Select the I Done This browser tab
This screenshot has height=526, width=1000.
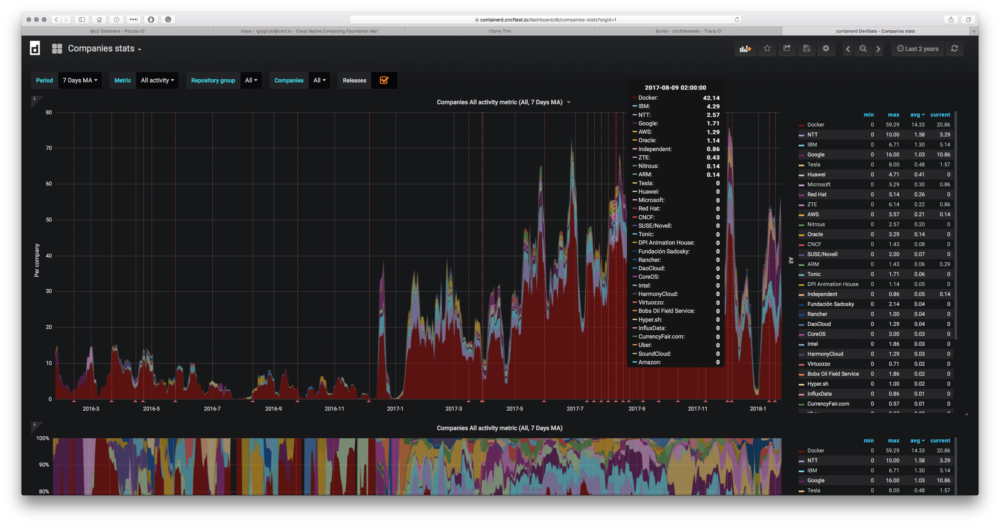click(x=499, y=31)
